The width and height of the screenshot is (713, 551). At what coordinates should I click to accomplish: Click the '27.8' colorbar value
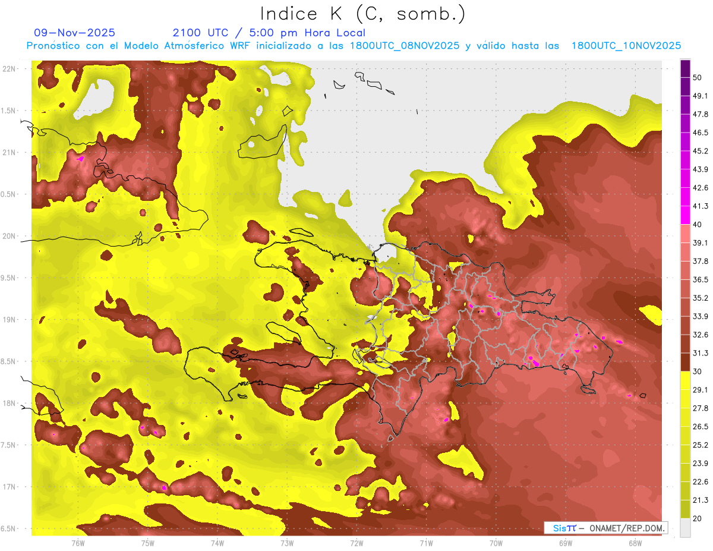pyautogui.click(x=701, y=408)
